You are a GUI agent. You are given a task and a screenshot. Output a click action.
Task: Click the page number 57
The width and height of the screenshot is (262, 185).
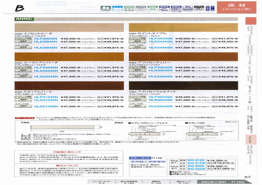(248, 177)
